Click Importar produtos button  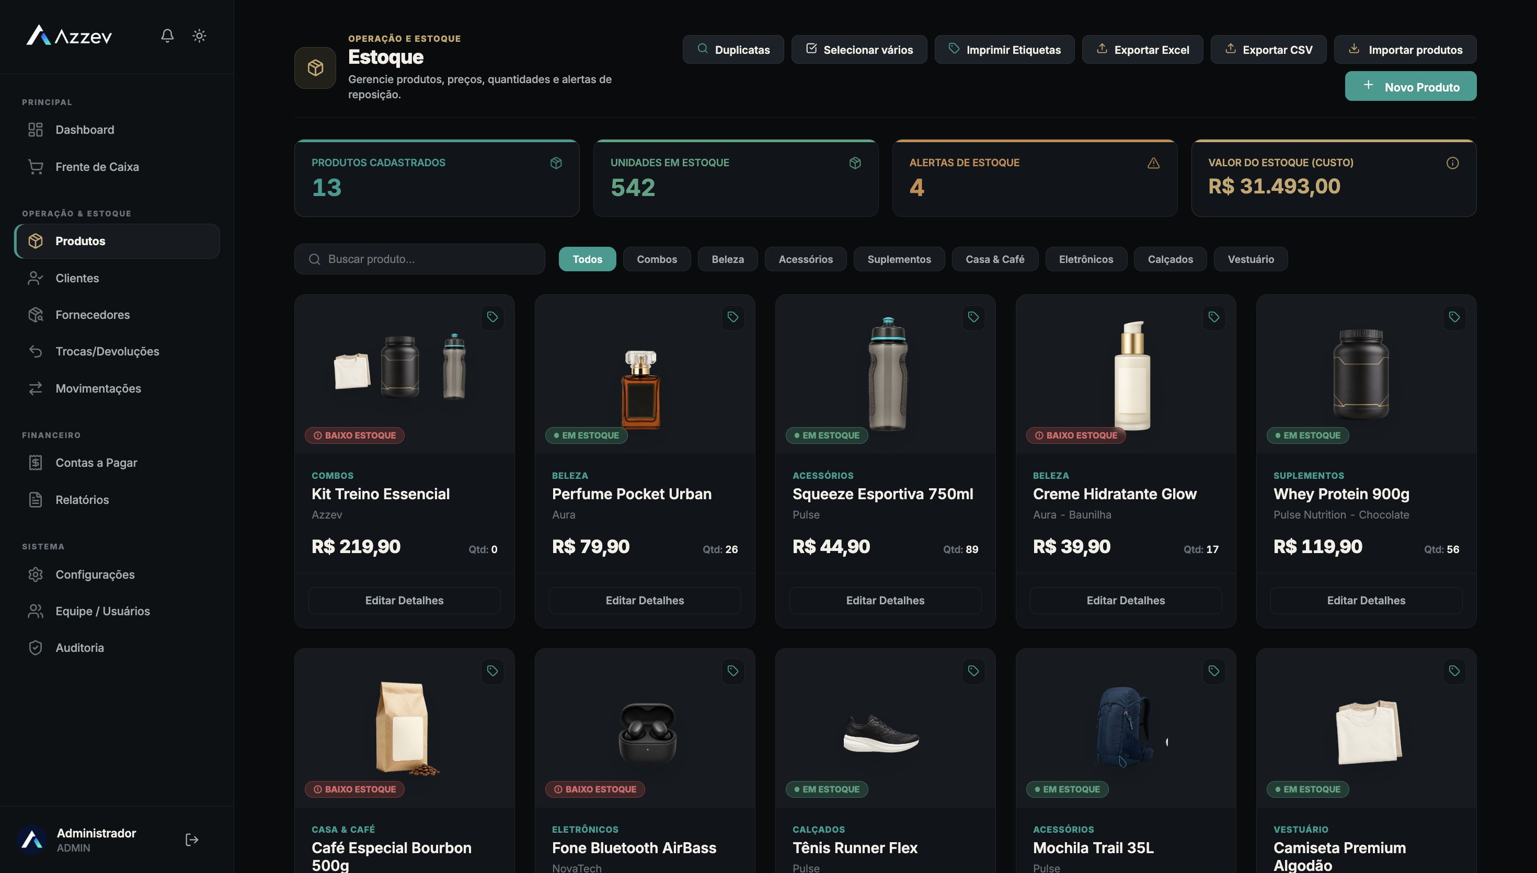click(1405, 50)
